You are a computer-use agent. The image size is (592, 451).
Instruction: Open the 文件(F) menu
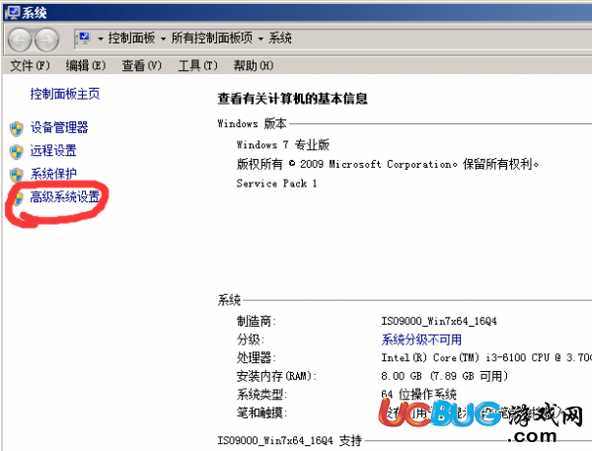30,66
